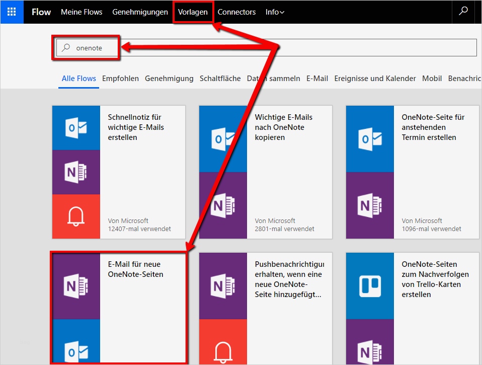The image size is (482, 365).
Task: Open Wichtige E-Mails nach OneNote kopieren template
Action: click(x=283, y=127)
